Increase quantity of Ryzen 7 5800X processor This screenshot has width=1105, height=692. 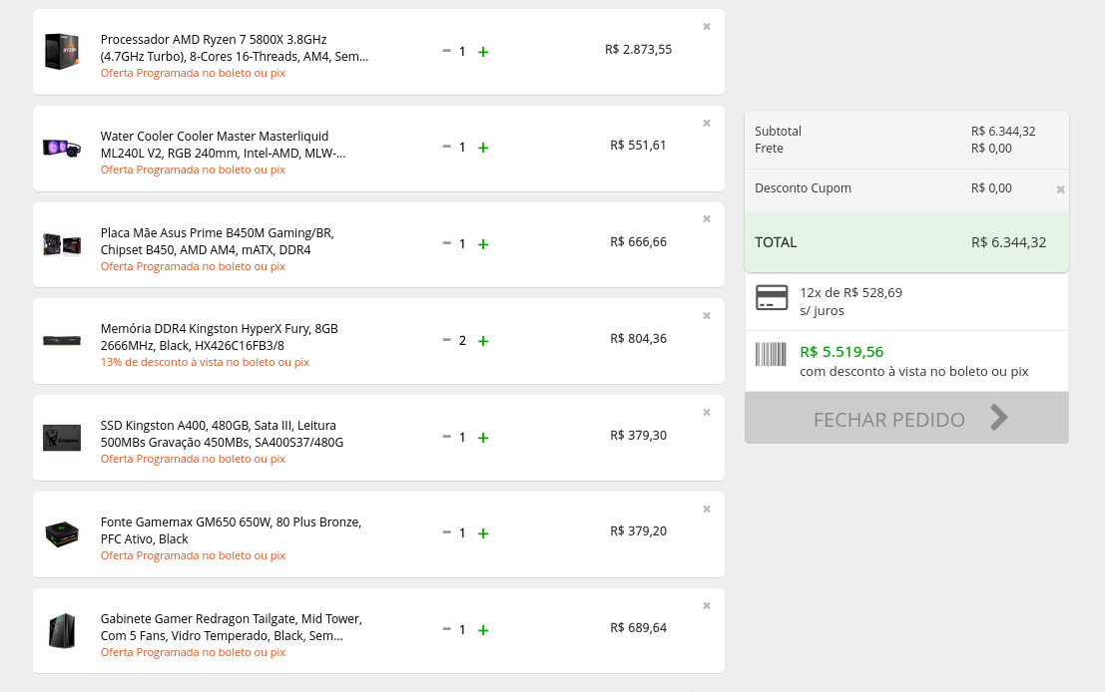(x=483, y=52)
